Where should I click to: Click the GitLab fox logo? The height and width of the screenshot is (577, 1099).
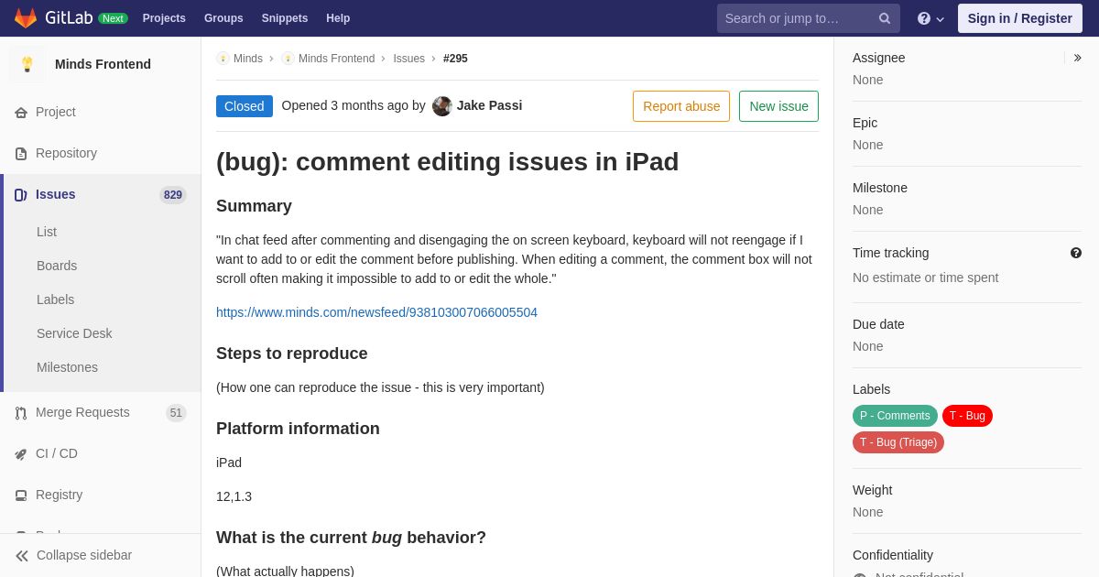coord(26,18)
